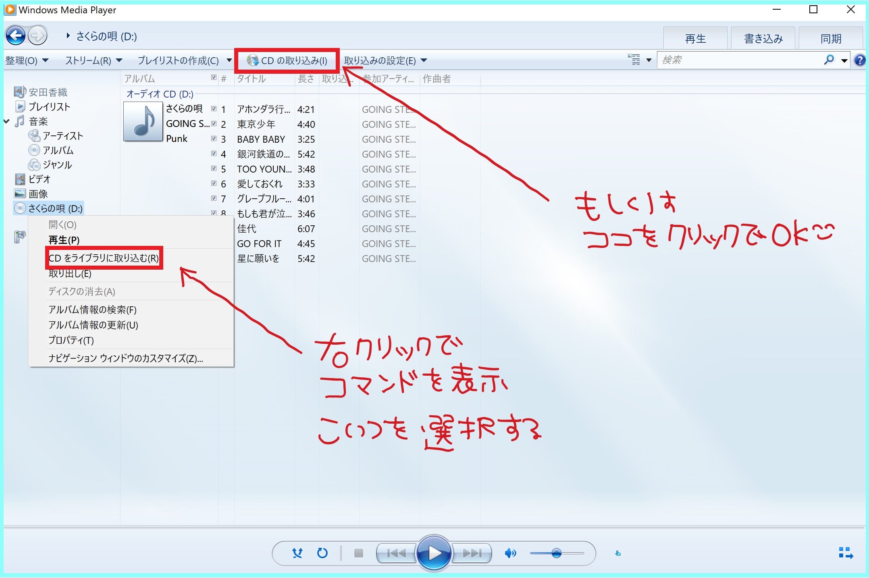Stop playback with the square button
This screenshot has height=578, width=869.
point(358,553)
